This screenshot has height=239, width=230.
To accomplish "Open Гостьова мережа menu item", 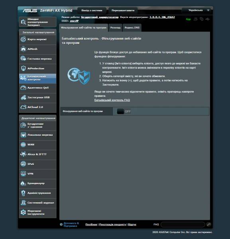I will tap(38, 59).
